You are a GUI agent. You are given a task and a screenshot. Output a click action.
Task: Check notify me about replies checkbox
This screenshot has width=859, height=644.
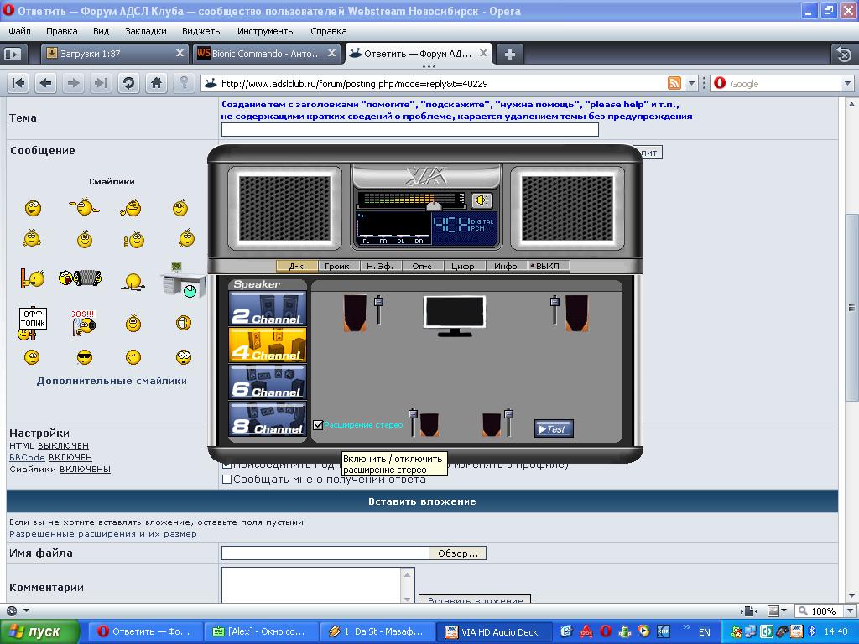[x=226, y=479]
